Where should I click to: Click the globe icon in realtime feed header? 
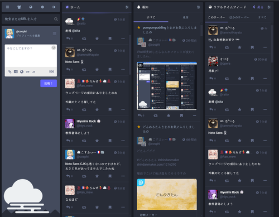point(210,7)
